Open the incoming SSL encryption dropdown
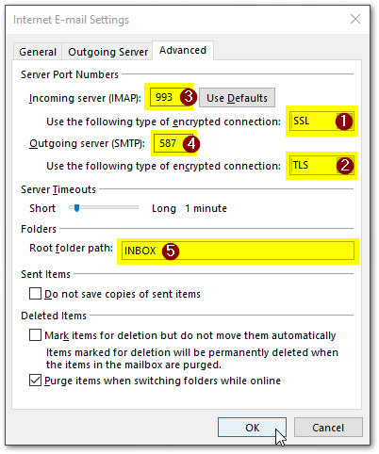379x454 pixels. [x=321, y=121]
